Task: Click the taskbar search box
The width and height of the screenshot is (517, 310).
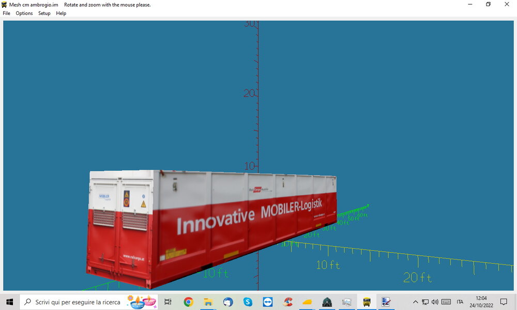Action: (89, 302)
